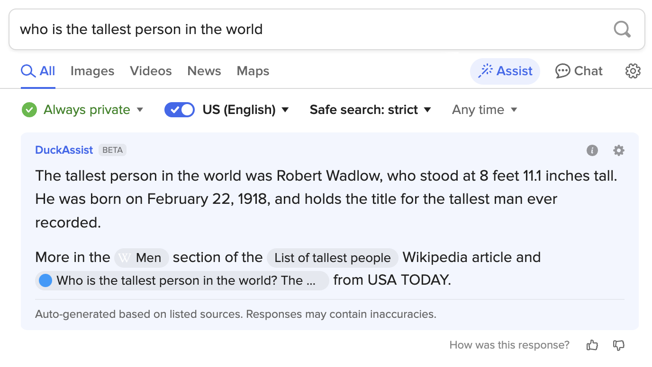The height and width of the screenshot is (367, 652).
Task: Click the green Always private checkmark icon
Action: [x=29, y=110]
